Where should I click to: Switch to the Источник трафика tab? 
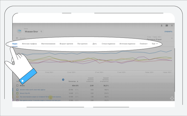29,44
